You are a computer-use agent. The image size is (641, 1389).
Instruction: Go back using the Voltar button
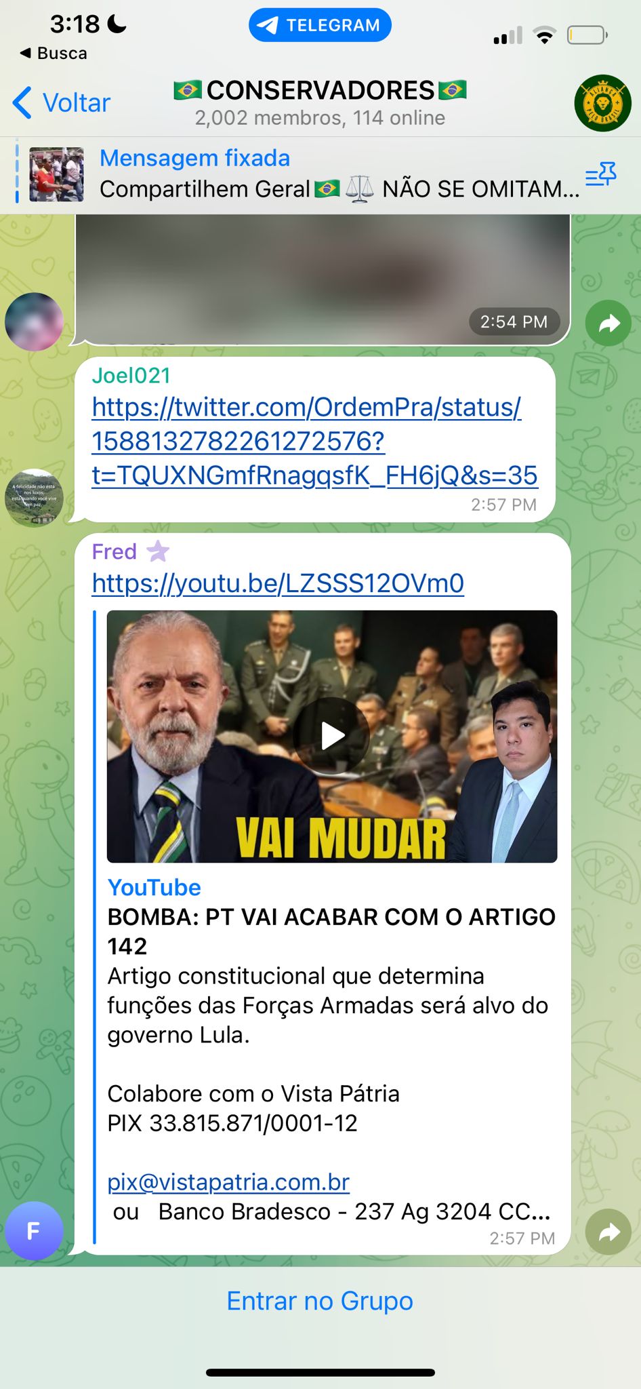pyautogui.click(x=61, y=102)
